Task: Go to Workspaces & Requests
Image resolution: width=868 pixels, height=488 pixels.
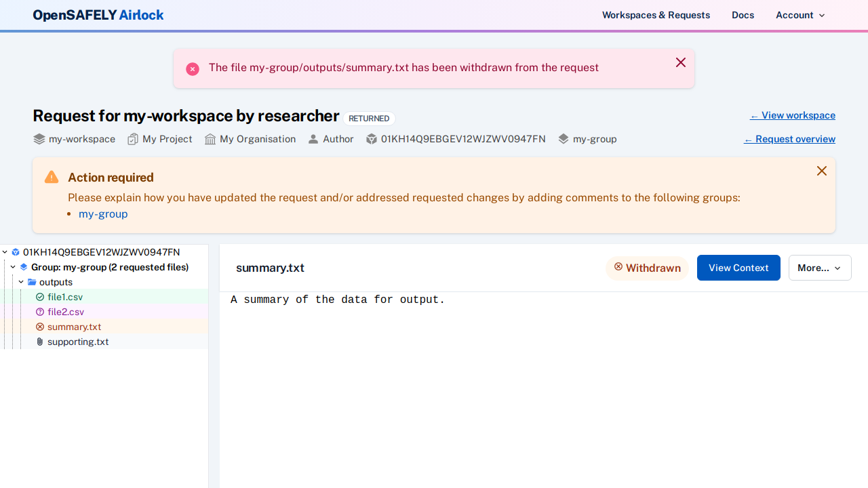Action: coord(656,15)
